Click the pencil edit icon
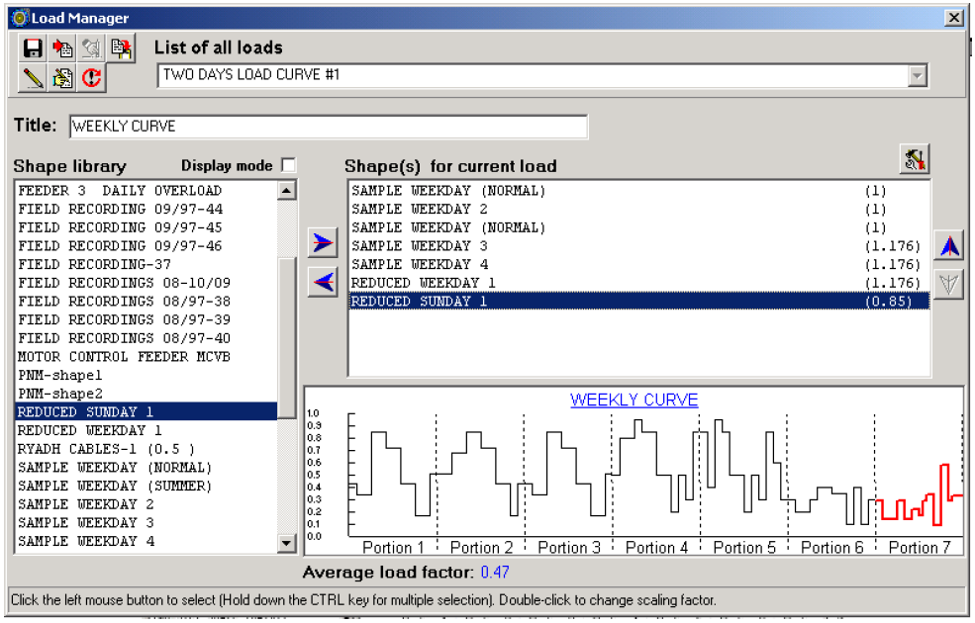Screen dimensions: 975x623 pos(33,78)
